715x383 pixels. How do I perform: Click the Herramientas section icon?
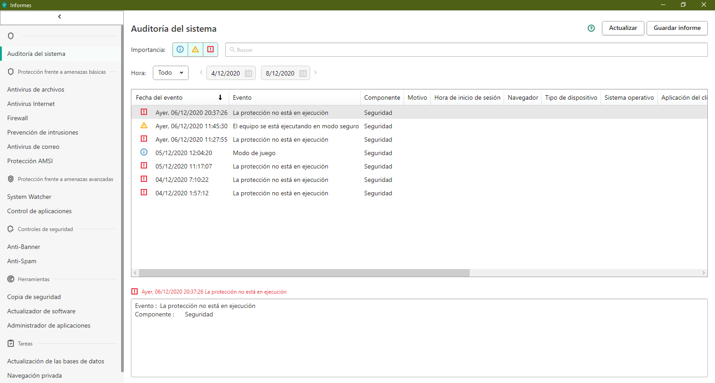coord(11,279)
